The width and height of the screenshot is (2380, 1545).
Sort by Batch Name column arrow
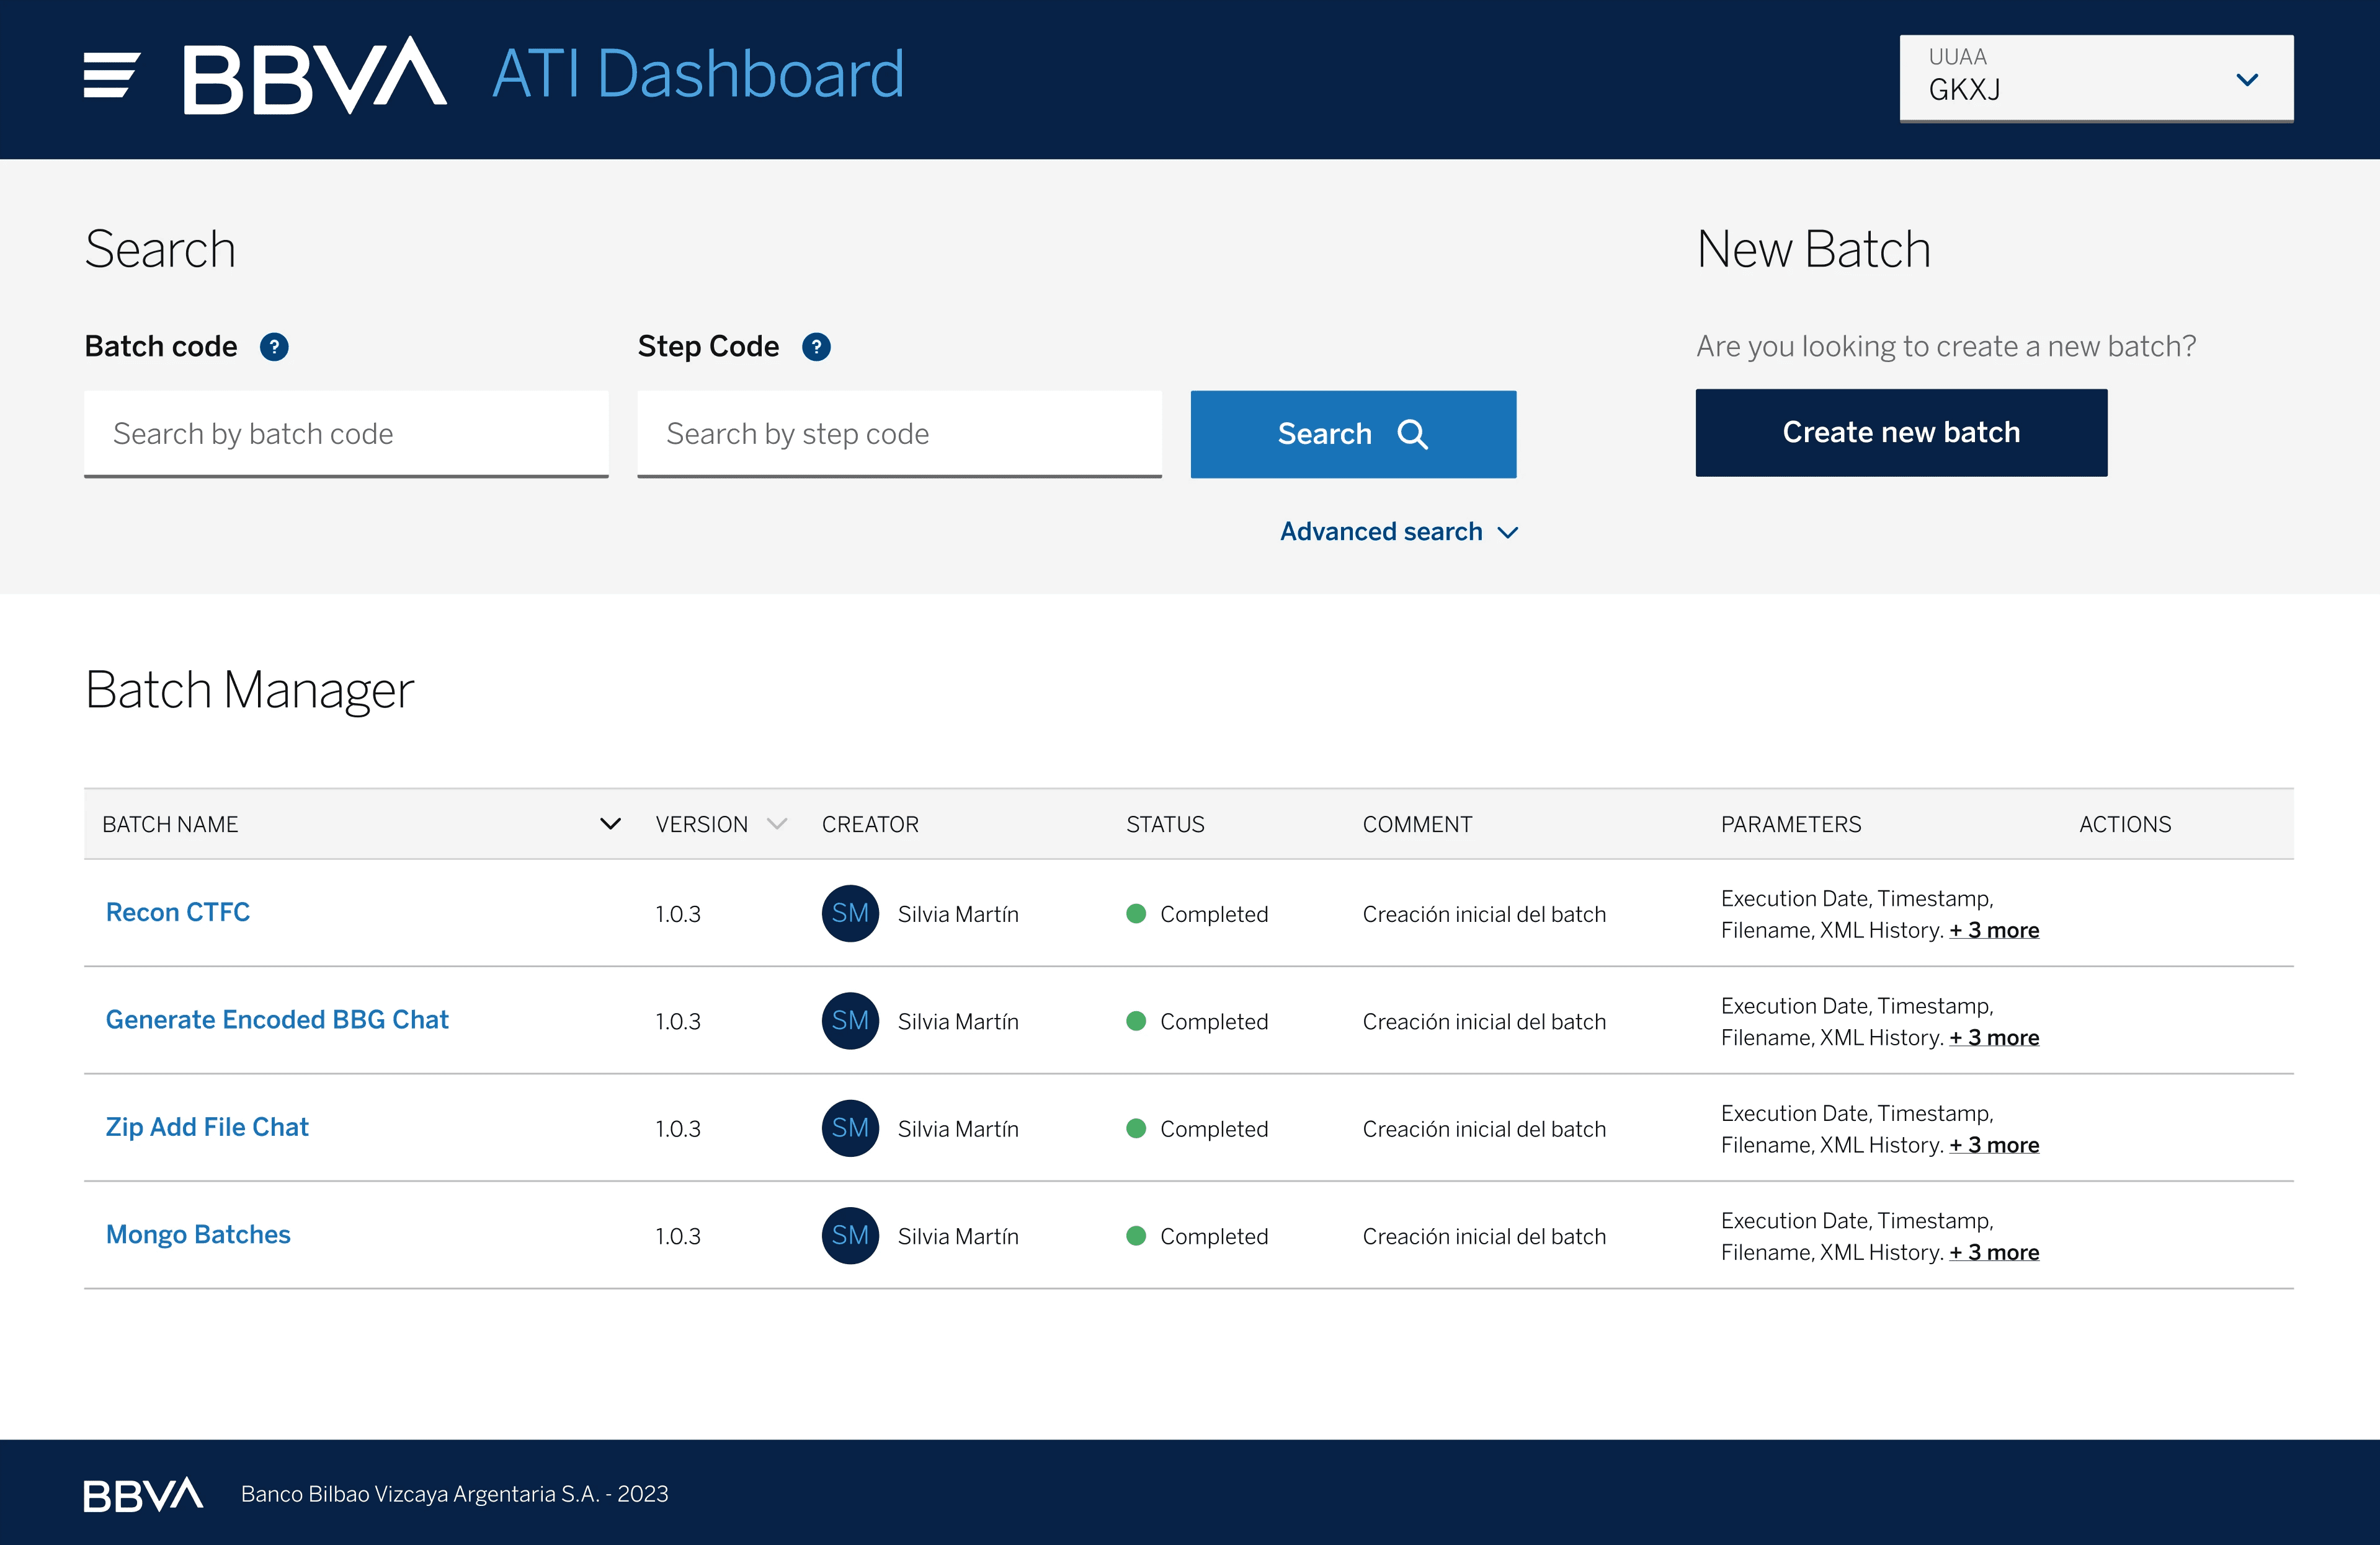coord(610,823)
